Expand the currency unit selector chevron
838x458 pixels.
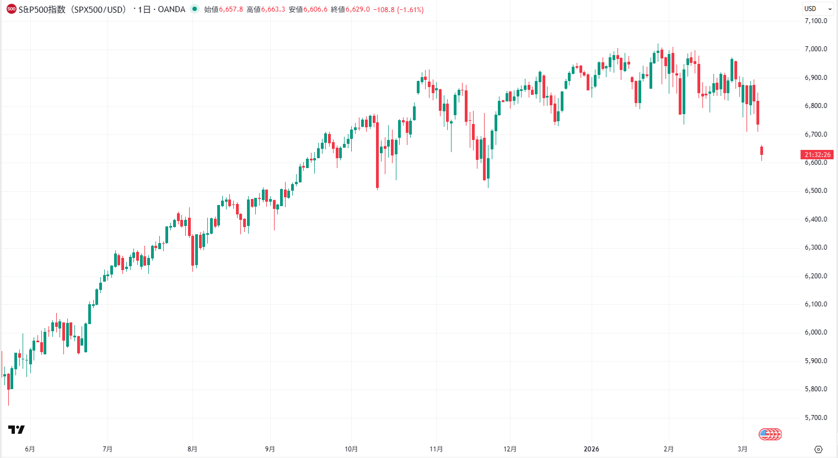click(x=830, y=8)
